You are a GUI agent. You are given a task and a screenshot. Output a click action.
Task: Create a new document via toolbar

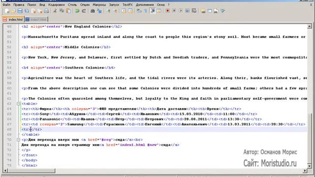click(7, 11)
